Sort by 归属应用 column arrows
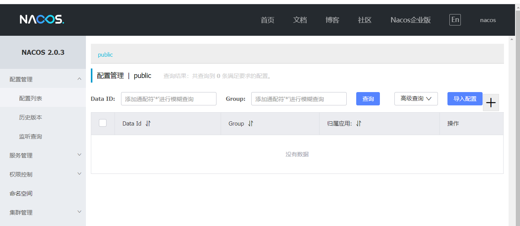This screenshot has height=226, width=520. click(359, 123)
